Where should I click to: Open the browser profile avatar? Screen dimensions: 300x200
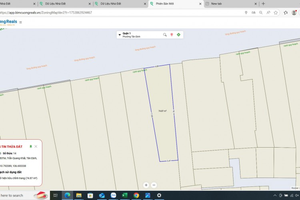coord(294,13)
